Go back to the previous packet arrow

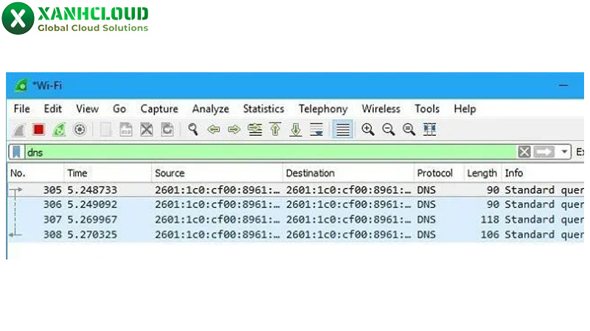pyautogui.click(x=214, y=130)
